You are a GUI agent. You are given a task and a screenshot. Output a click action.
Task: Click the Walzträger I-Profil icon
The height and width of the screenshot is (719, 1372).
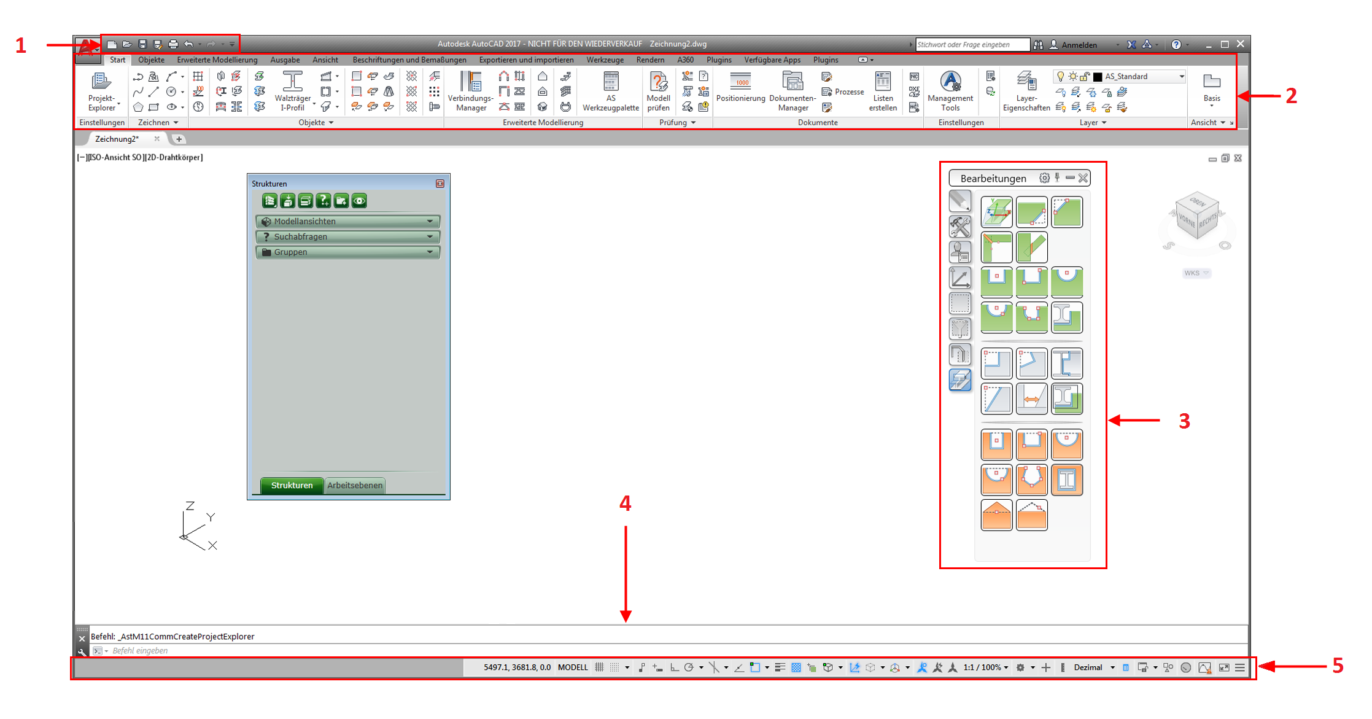pos(292,82)
